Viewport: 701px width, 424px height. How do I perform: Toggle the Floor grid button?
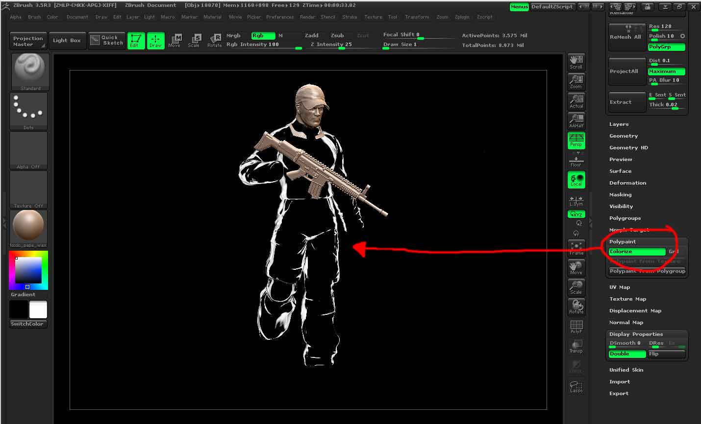point(576,160)
